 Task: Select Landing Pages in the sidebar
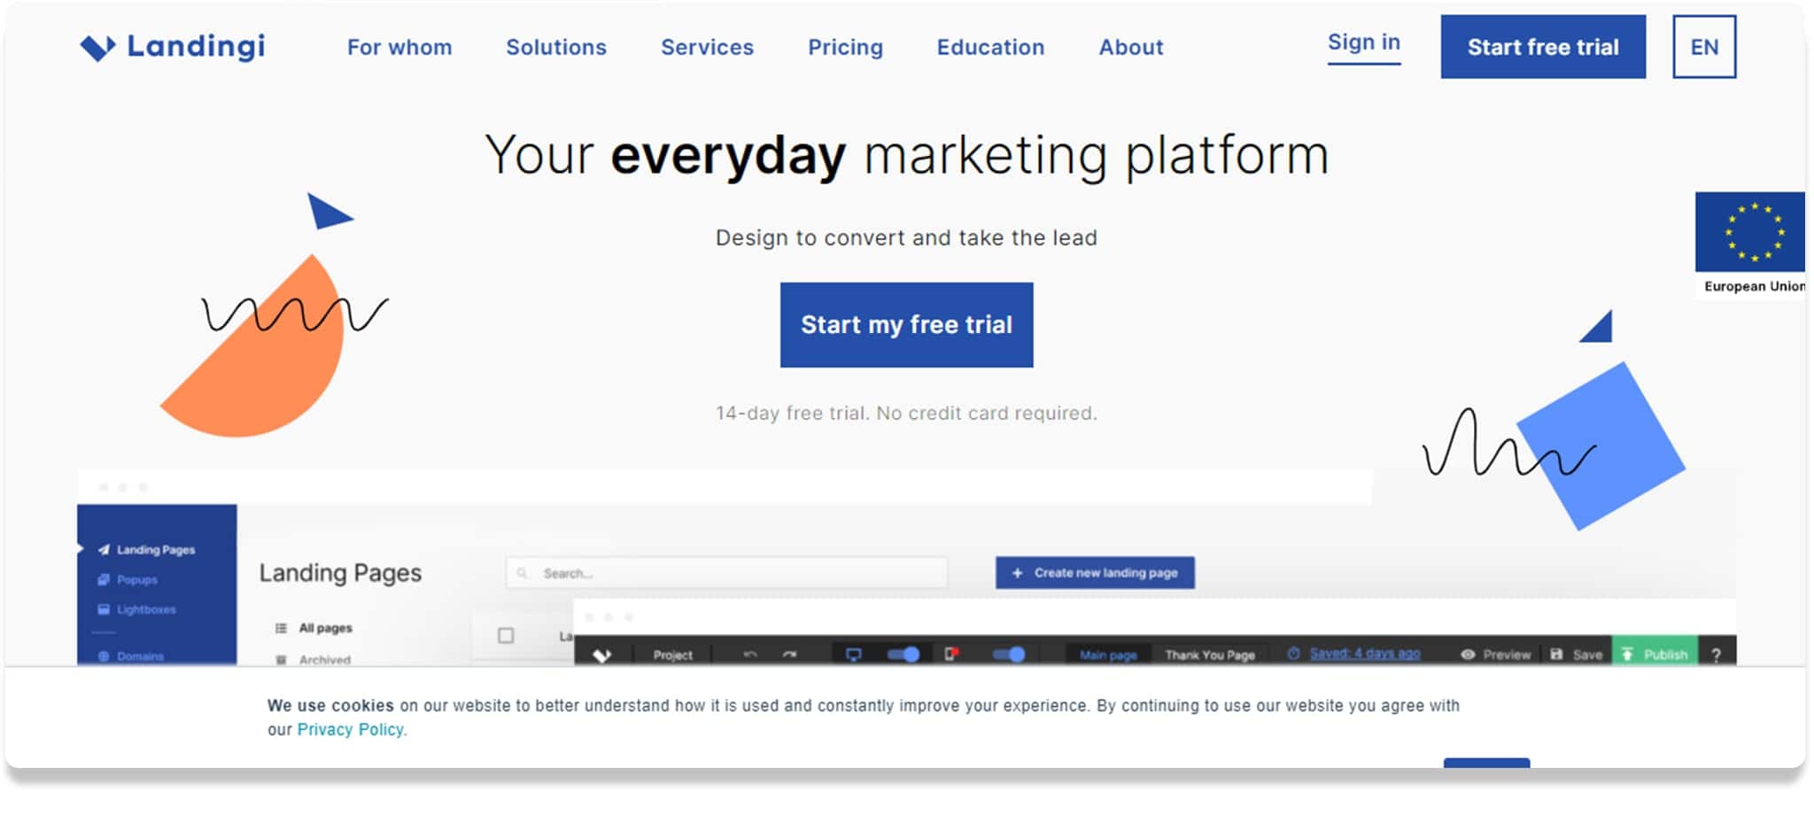pos(147,550)
